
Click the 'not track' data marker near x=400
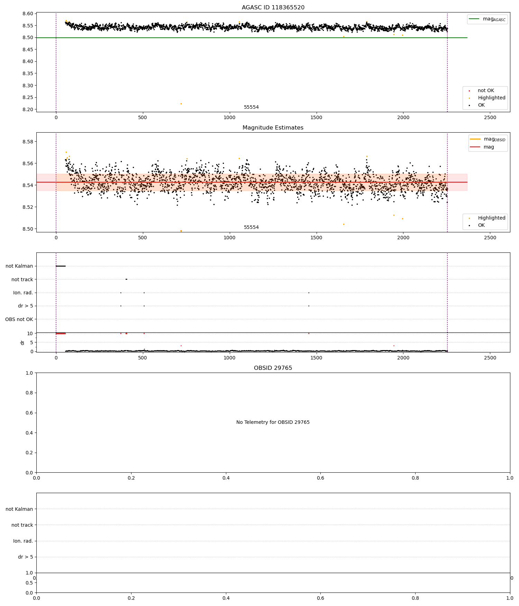(x=126, y=279)
